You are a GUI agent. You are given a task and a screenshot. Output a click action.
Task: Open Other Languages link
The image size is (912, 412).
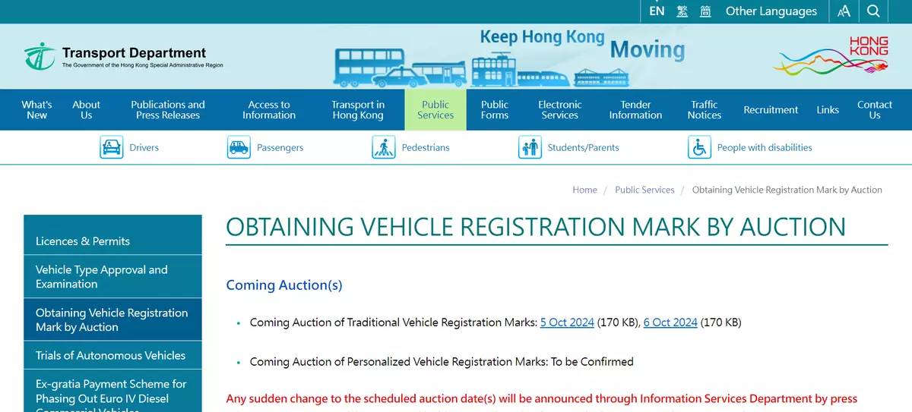pyautogui.click(x=771, y=11)
